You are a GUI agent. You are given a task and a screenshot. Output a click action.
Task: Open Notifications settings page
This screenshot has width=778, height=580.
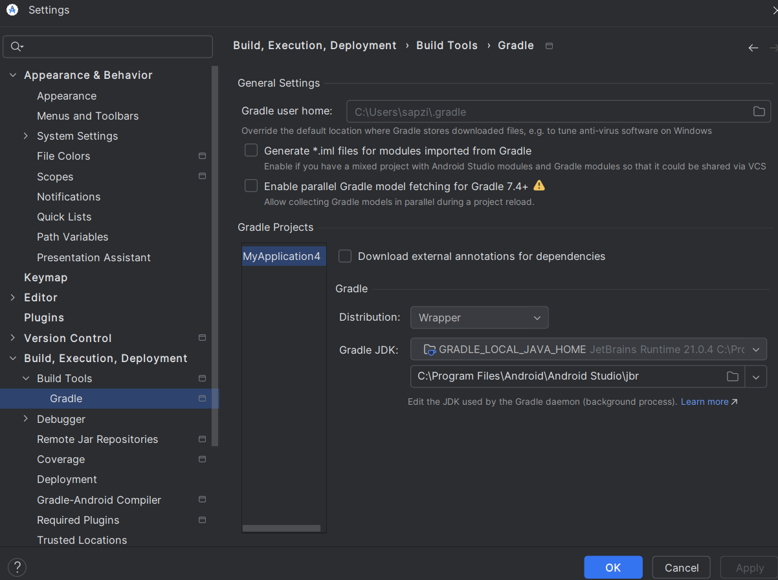tap(69, 197)
